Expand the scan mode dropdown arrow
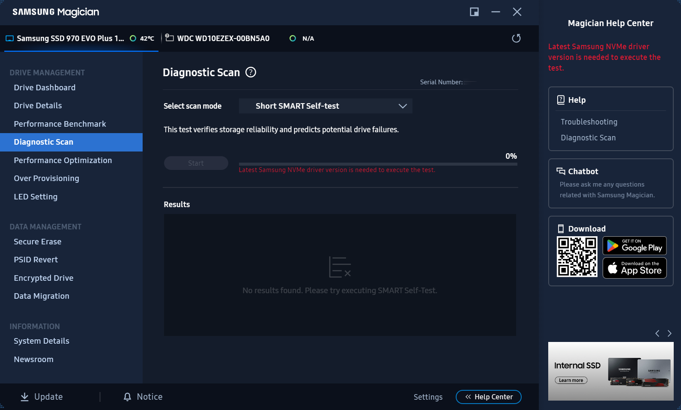The height and width of the screenshot is (410, 681). tap(403, 106)
